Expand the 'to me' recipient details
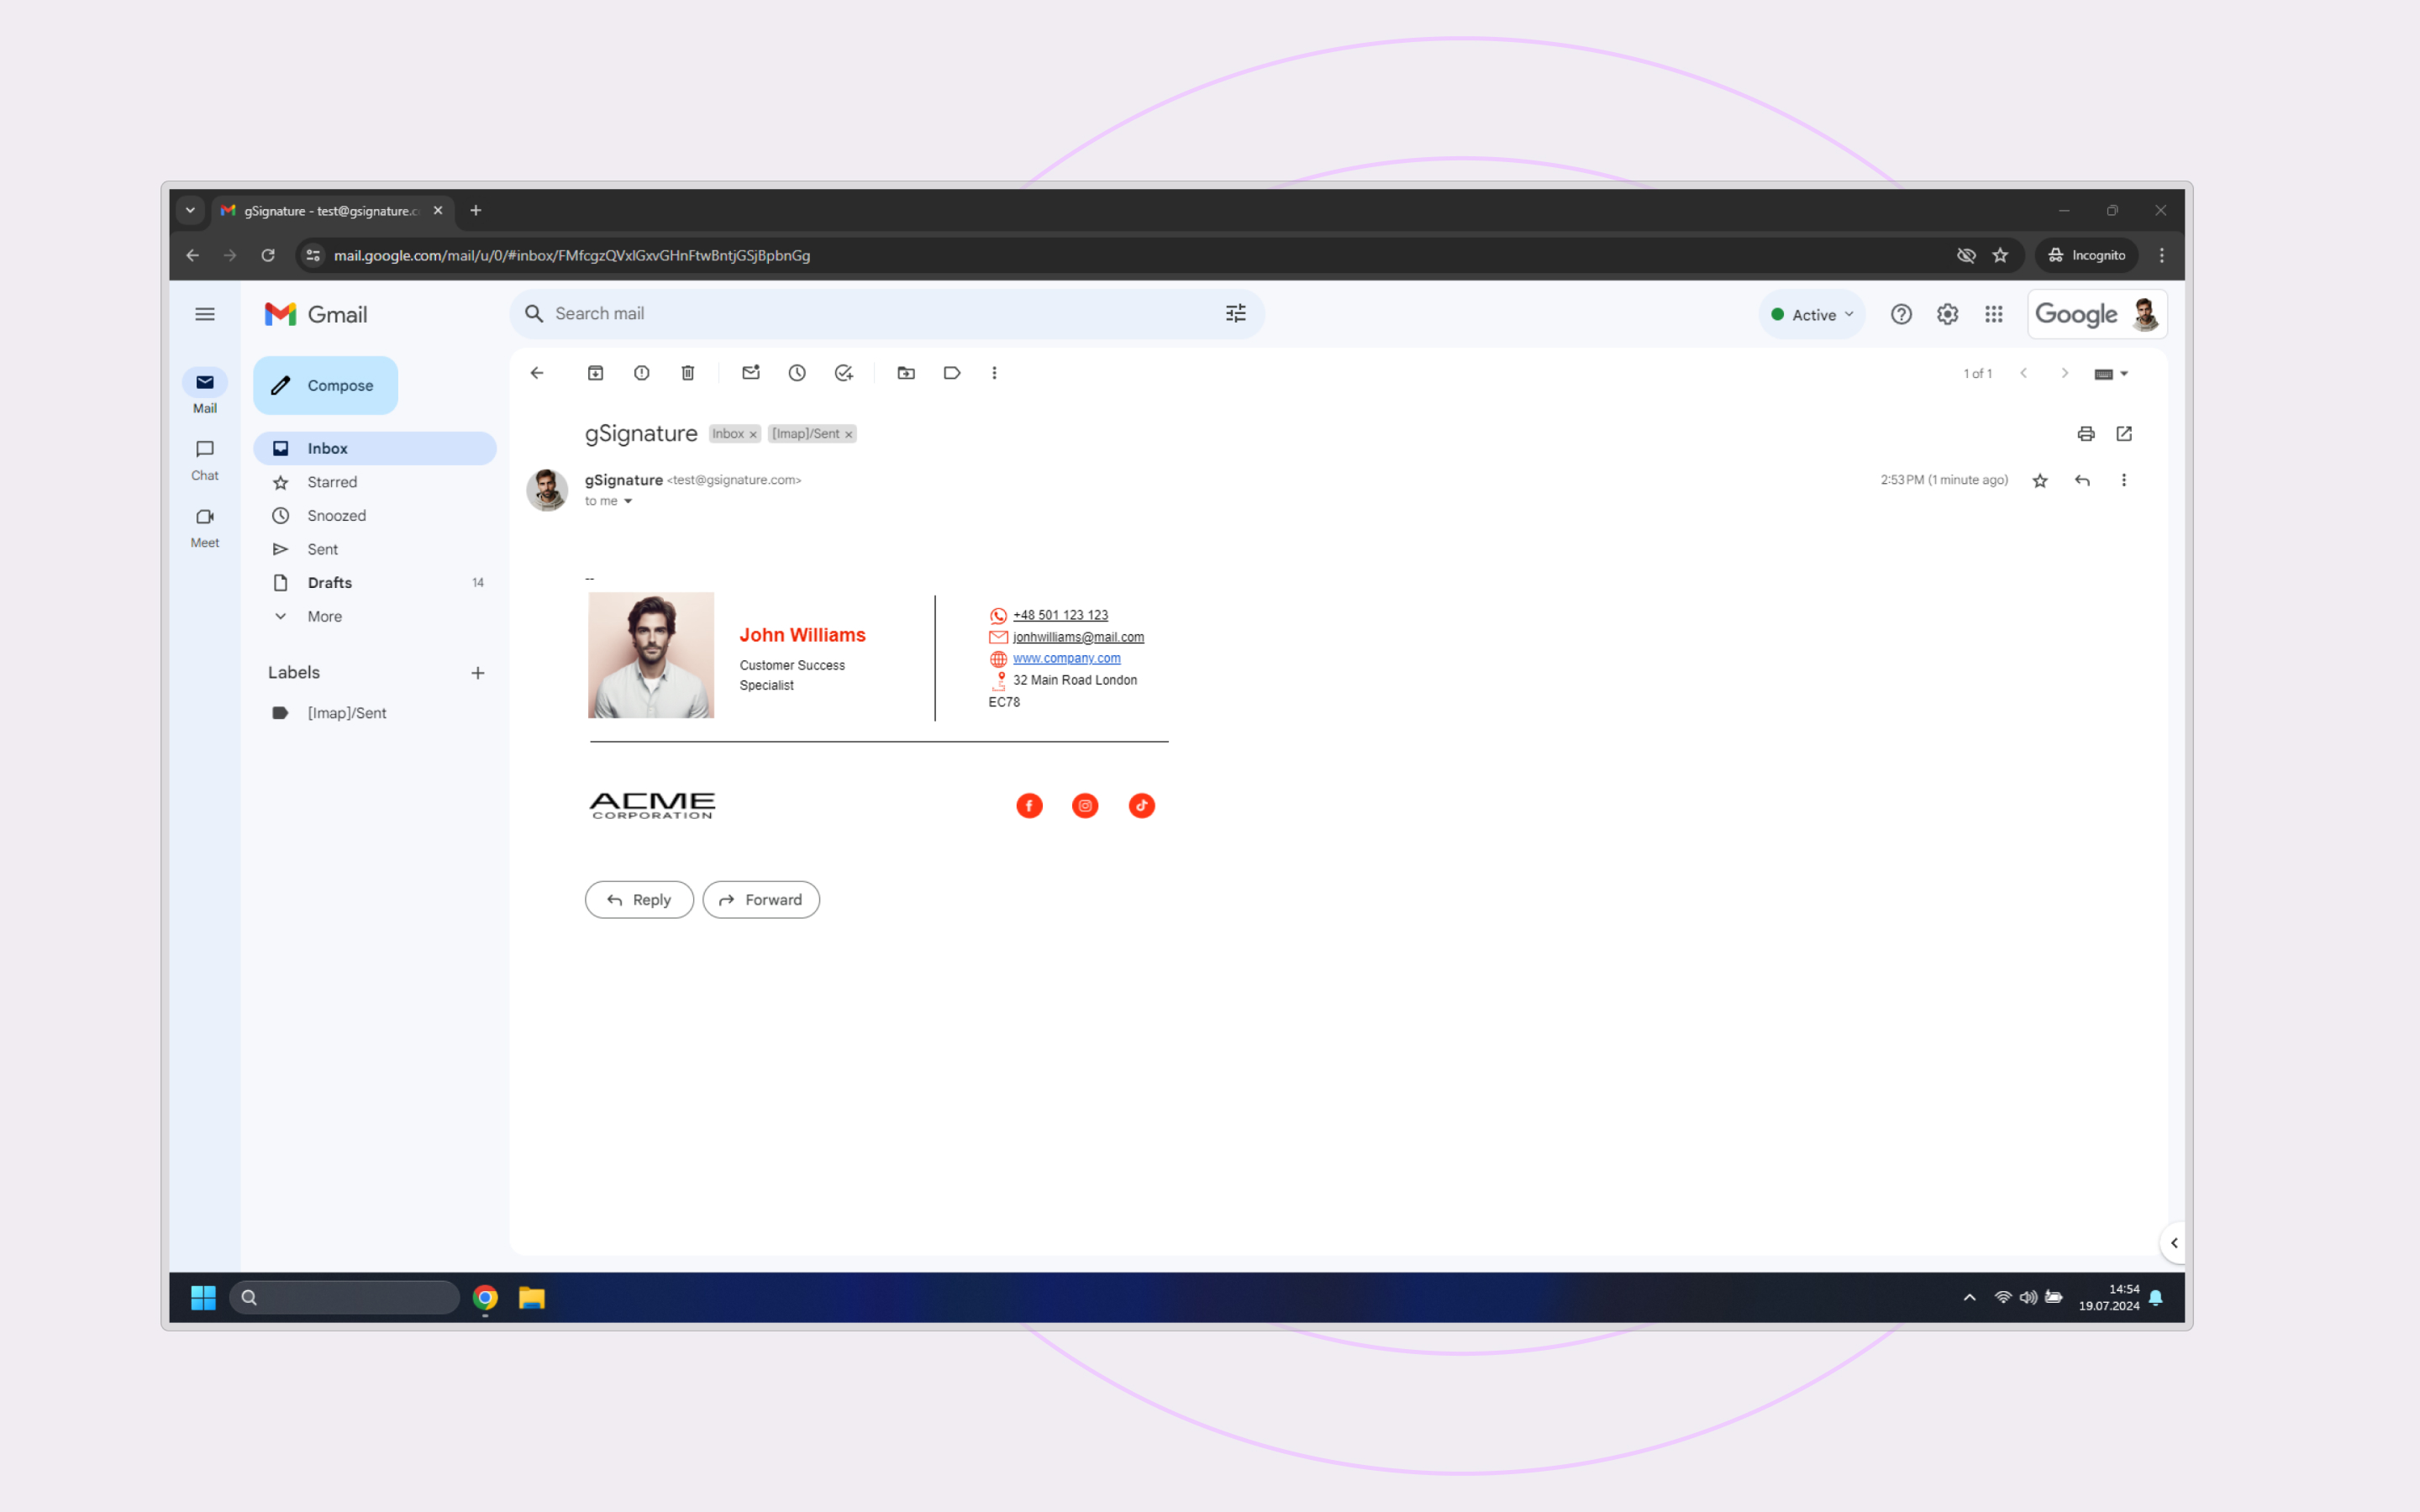2420x1512 pixels. click(x=628, y=501)
